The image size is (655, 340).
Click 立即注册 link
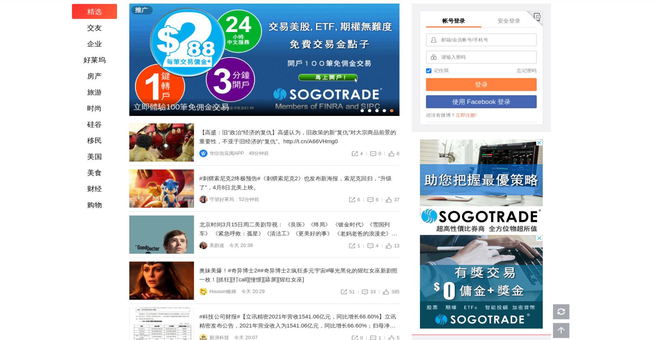pos(466,115)
